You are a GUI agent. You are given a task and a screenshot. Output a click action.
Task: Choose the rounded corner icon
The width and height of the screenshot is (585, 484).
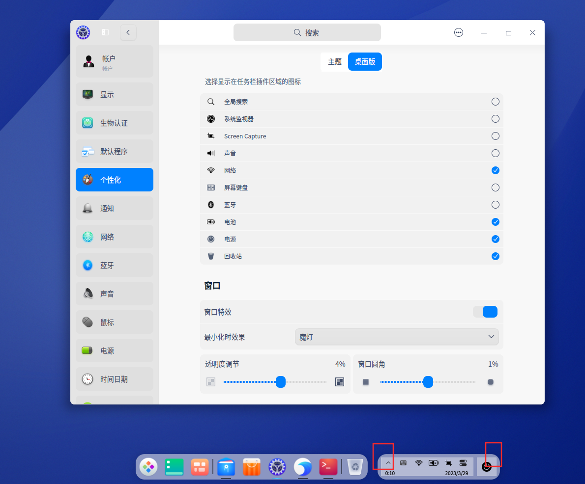(x=491, y=382)
